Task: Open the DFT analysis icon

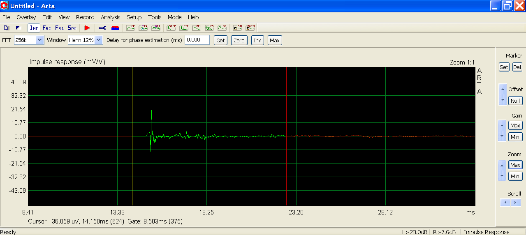Action: click(x=156, y=28)
